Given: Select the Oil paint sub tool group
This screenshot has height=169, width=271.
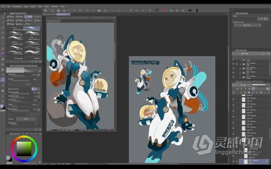Looking at the screenshot, I should (11, 17).
